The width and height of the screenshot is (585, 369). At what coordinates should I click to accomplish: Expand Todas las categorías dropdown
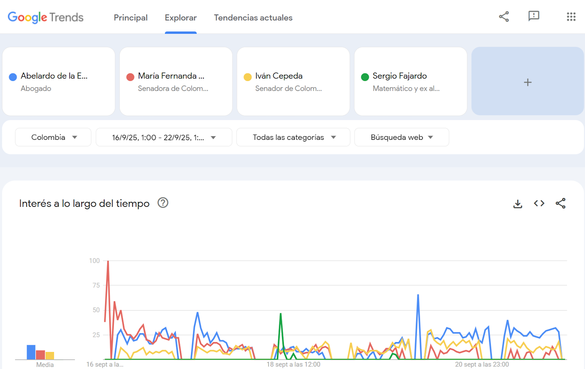click(x=293, y=137)
